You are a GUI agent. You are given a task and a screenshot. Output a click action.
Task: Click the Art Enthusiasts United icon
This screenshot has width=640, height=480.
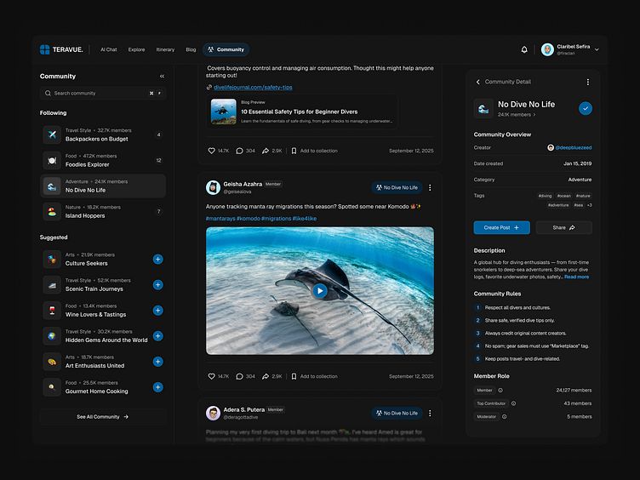point(52,362)
